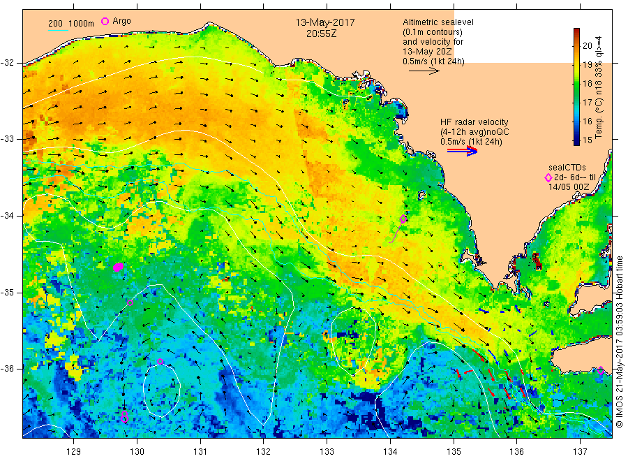The image size is (628, 461).
Task: Click the '200 1000m' isobath legend text
Action: [71, 24]
